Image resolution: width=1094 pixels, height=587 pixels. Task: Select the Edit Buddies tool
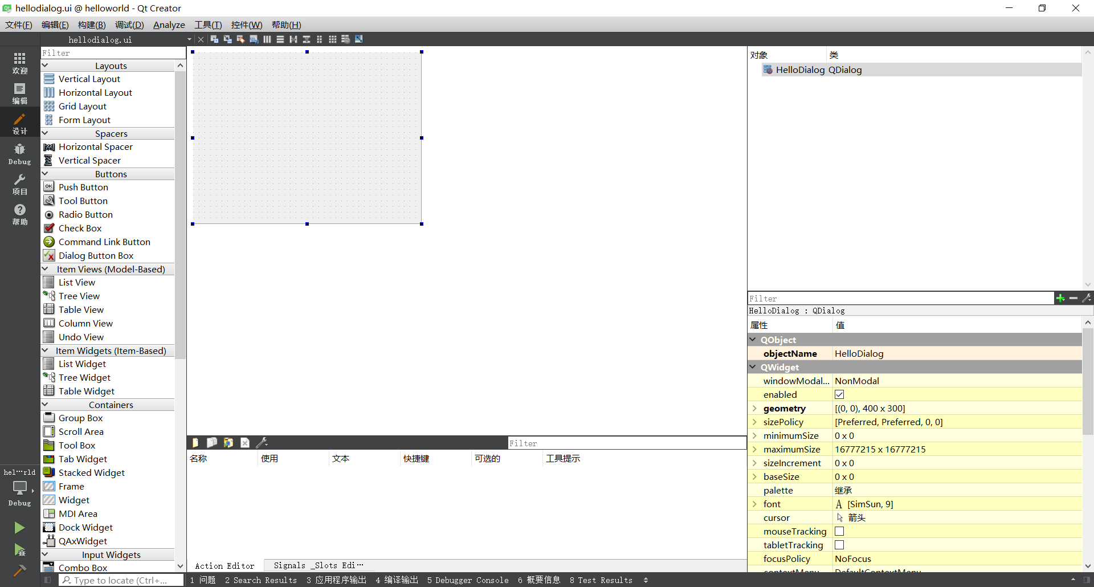coord(241,39)
